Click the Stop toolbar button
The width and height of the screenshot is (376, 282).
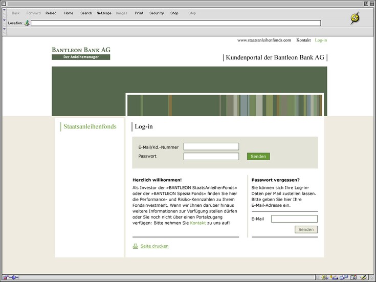192,13
